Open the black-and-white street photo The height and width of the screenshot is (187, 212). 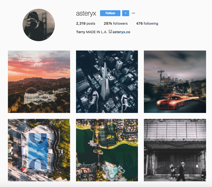click(175, 150)
